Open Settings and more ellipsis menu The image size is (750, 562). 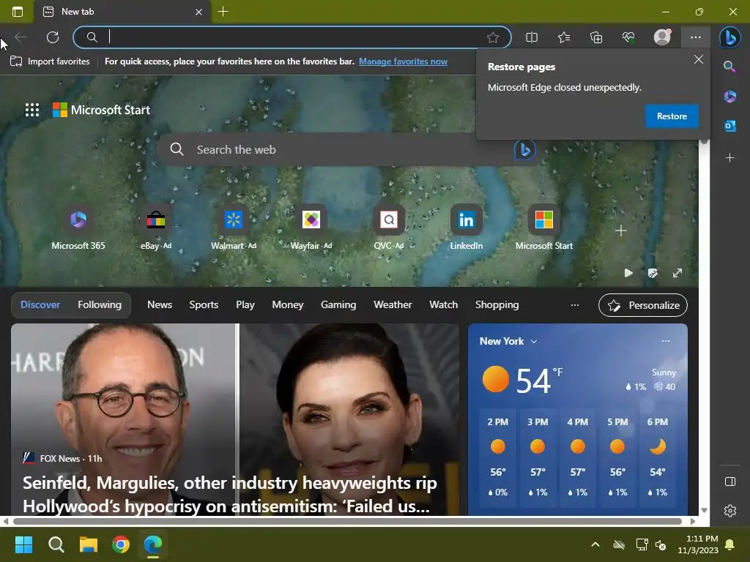(696, 37)
